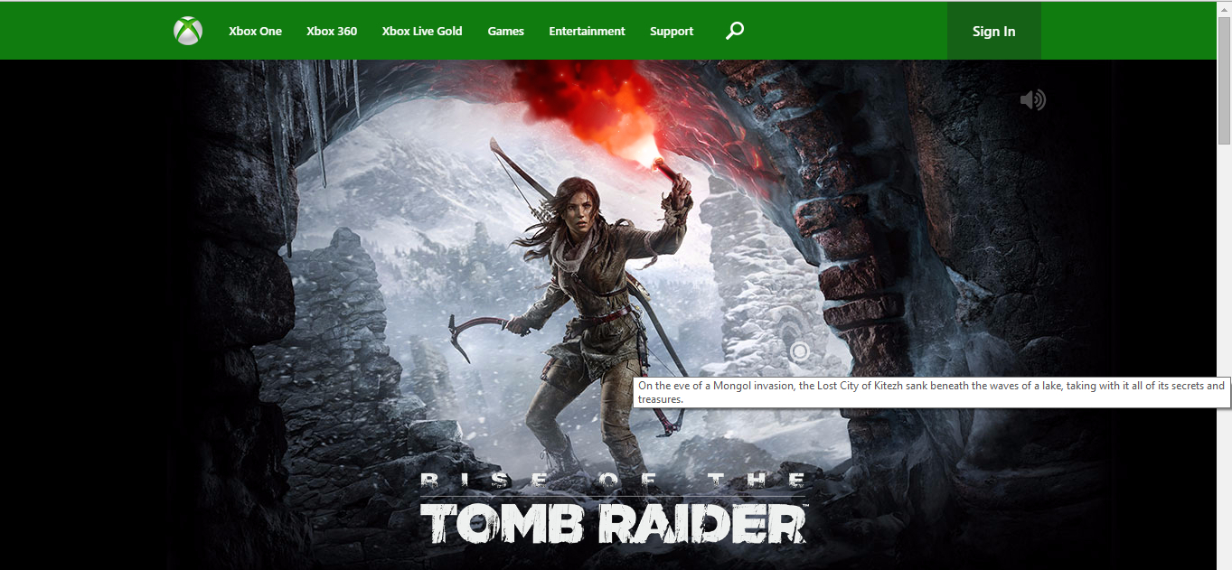Click the circular hotspot marker on snowy ruins
1232x570 pixels.
(799, 351)
